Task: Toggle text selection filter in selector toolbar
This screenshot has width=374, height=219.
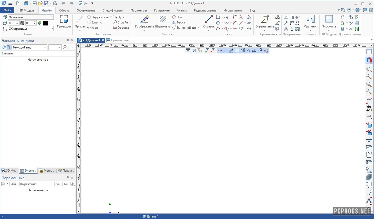Action: (248, 50)
